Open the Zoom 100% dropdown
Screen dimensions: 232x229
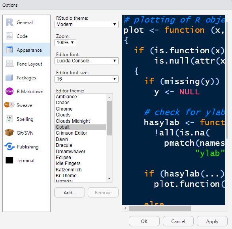pos(65,43)
